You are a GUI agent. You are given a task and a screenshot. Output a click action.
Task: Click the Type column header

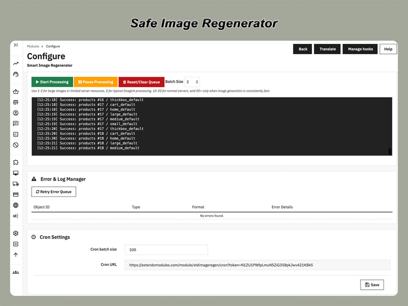136,207
